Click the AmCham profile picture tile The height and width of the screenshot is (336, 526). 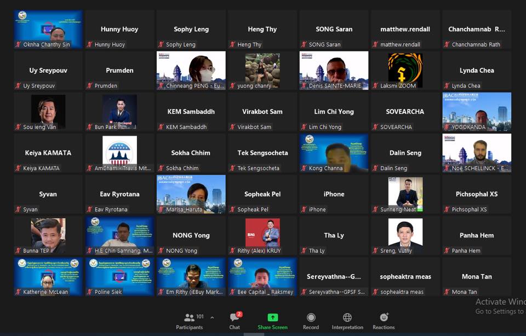[x=119, y=151]
